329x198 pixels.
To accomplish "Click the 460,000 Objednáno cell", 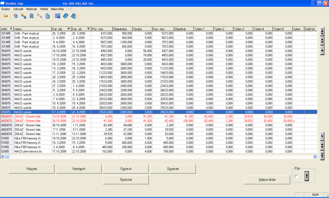I will tap(122, 143).
